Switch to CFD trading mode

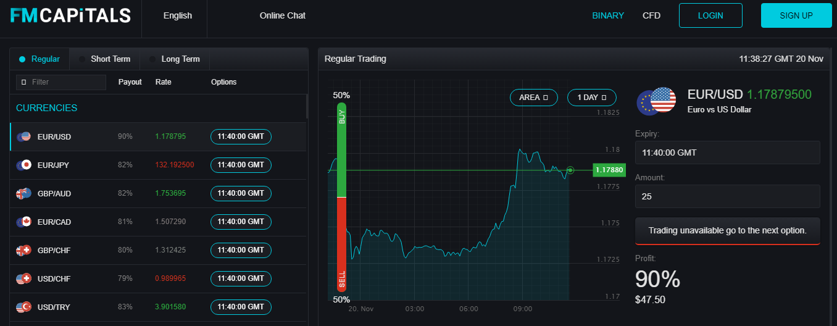[651, 15]
